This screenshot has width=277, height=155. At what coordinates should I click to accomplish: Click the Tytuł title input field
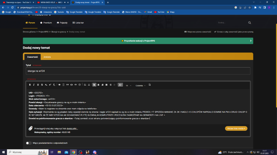pyautogui.click(x=138, y=71)
